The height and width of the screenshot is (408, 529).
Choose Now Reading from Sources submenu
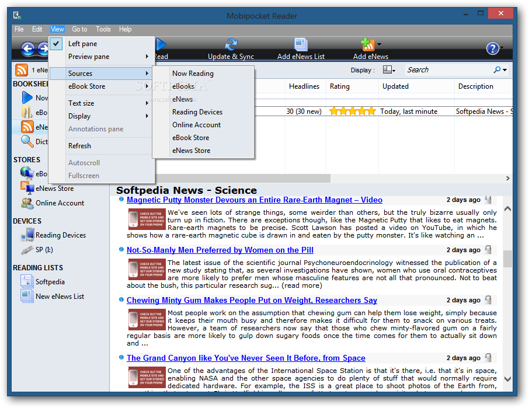203,73
